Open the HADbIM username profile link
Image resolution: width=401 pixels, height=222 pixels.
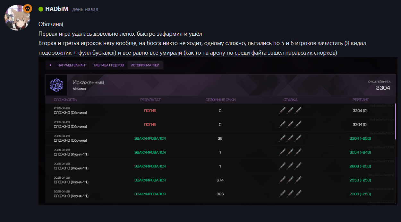(x=57, y=9)
